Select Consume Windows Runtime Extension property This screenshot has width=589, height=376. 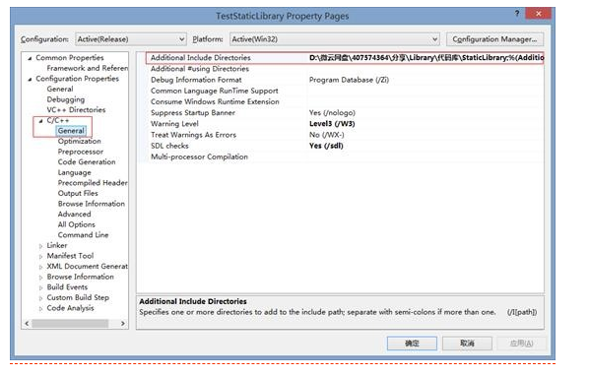coord(215,101)
